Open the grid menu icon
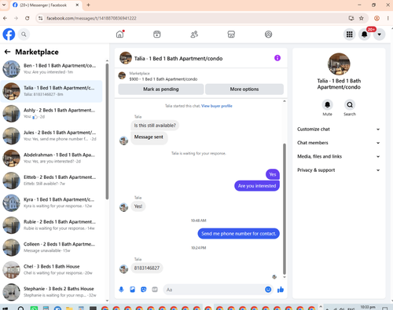Image resolution: width=393 pixels, height=310 pixels. 350,35
